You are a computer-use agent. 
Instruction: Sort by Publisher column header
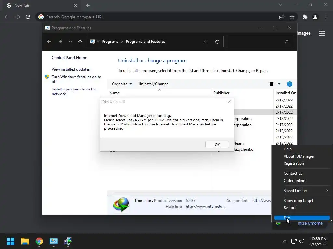221,93
